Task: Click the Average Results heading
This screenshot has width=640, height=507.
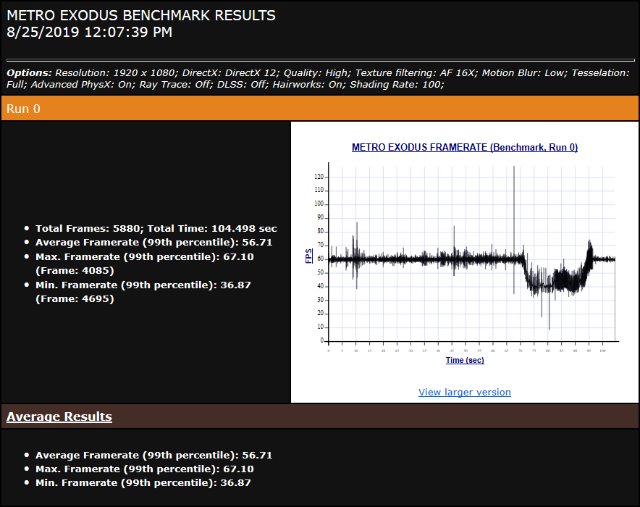Action: 59,416
